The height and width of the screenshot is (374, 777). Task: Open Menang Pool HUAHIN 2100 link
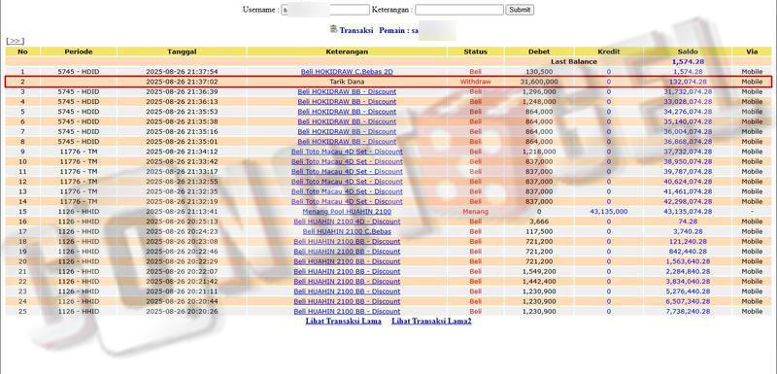pyautogui.click(x=347, y=212)
